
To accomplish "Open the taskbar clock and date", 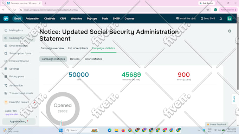I will coord(232,131).
